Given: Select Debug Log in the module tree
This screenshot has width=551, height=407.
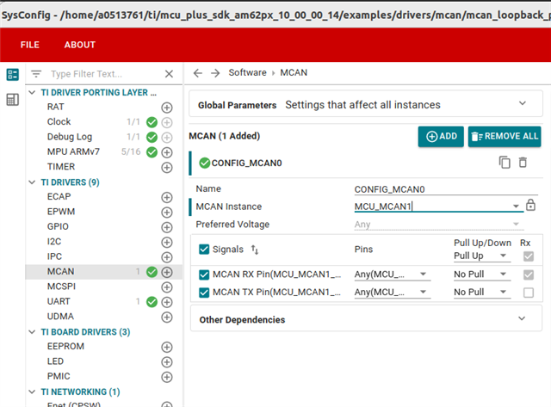Looking at the screenshot, I should 70,137.
